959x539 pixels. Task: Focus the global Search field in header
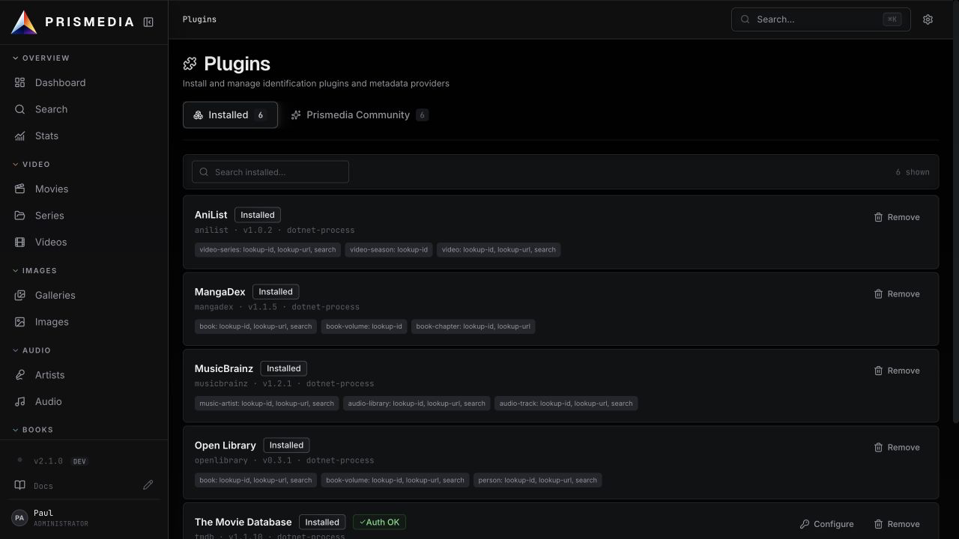tap(820, 19)
